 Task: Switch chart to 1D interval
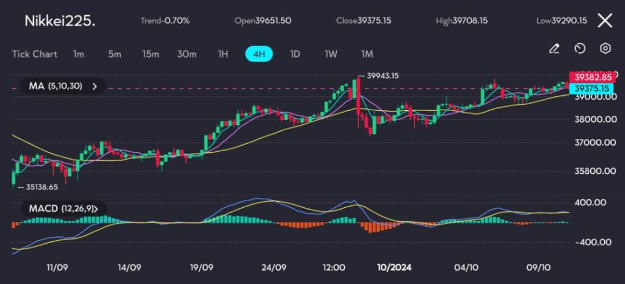pyautogui.click(x=295, y=54)
